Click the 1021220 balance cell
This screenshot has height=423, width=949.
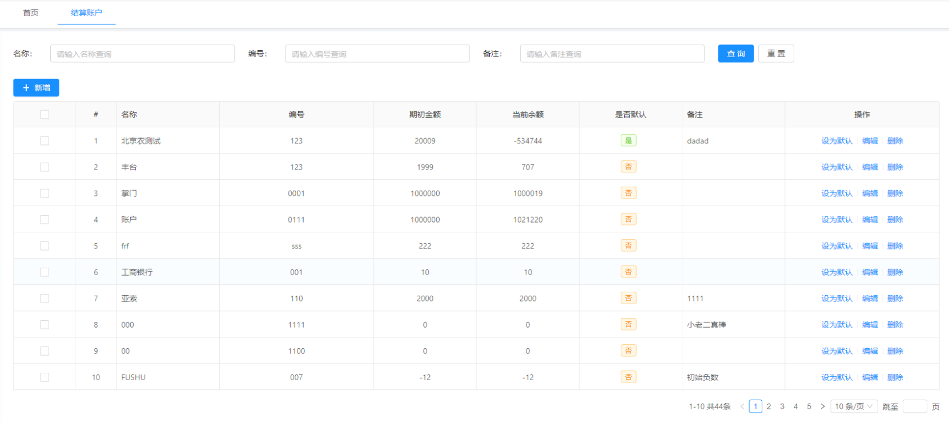click(x=528, y=220)
